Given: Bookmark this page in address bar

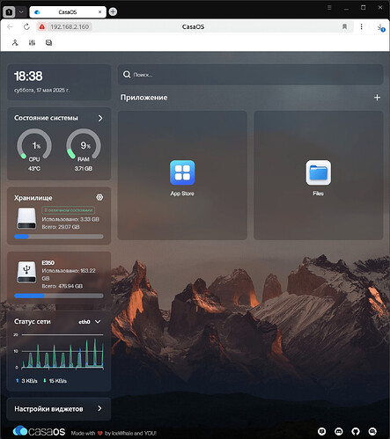Looking at the screenshot, I should (344, 26).
